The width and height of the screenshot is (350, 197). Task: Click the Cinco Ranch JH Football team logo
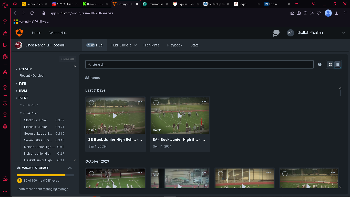click(19, 45)
